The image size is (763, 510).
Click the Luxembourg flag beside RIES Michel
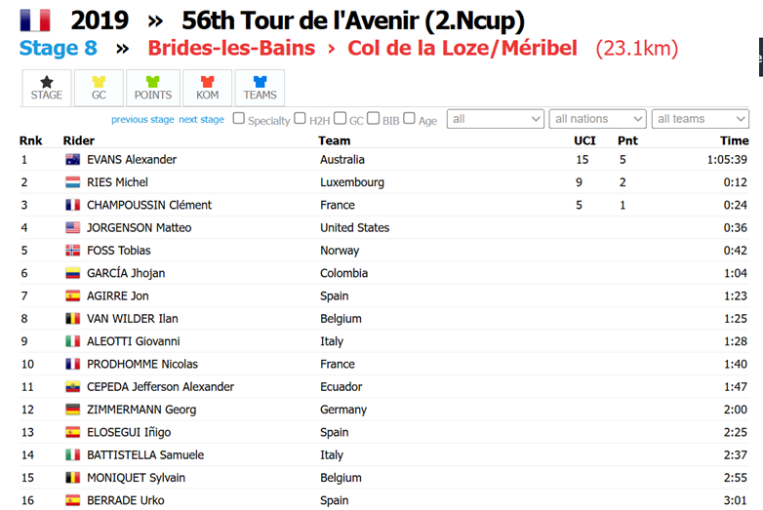point(72,182)
